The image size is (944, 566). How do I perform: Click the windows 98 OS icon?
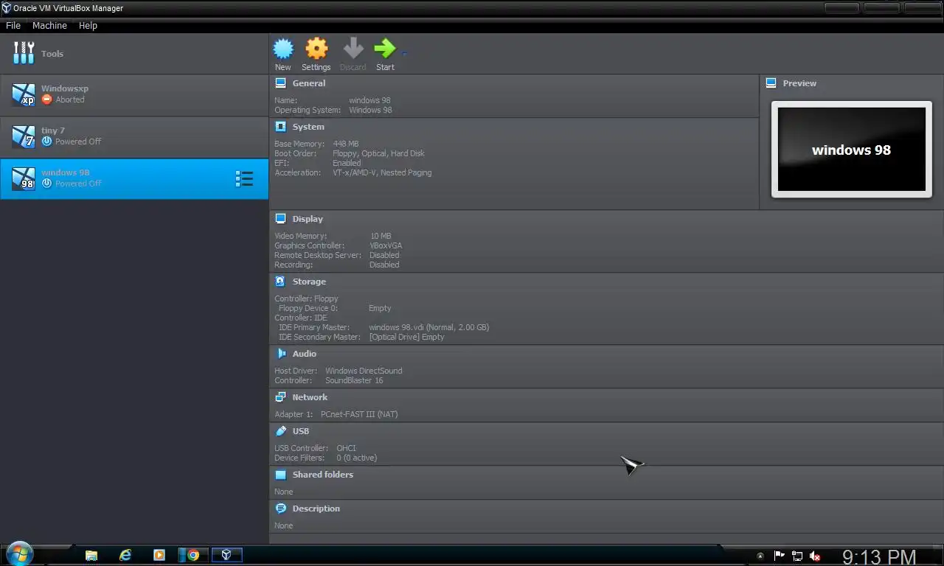(24, 178)
